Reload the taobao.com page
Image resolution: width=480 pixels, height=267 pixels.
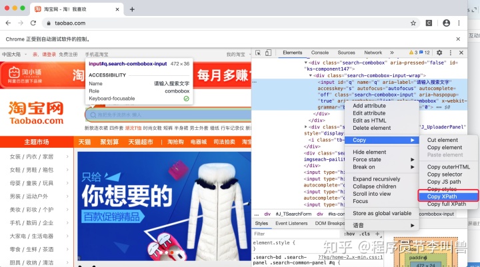click(33, 23)
